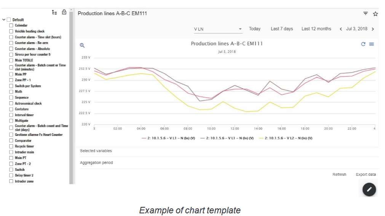Viewport: 385px width, 216px height.
Task: Toggle the lock icon above the tree
Action: [x=64, y=12]
